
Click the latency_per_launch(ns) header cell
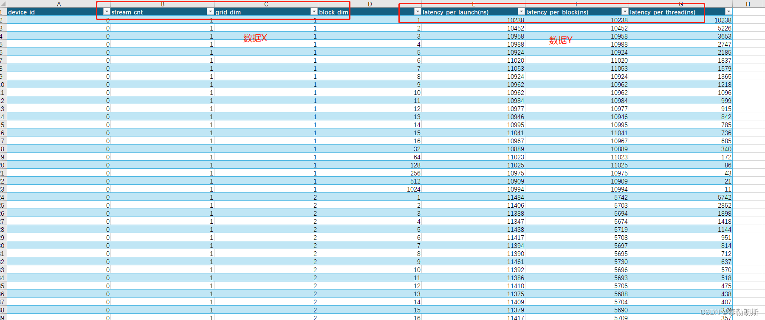tap(473, 12)
